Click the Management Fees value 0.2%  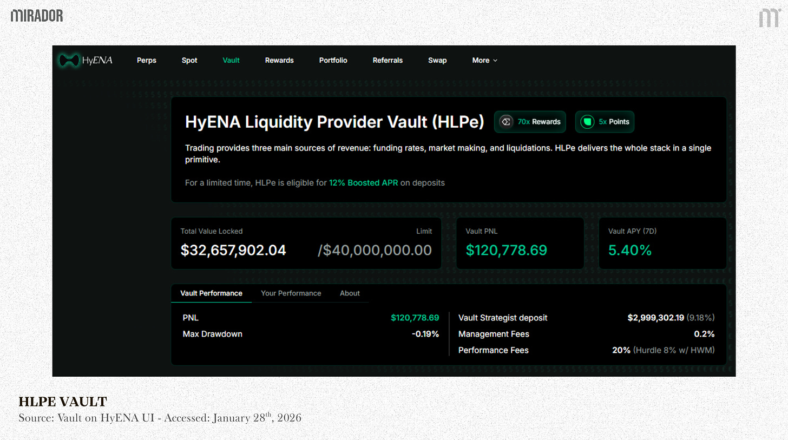pyautogui.click(x=704, y=334)
